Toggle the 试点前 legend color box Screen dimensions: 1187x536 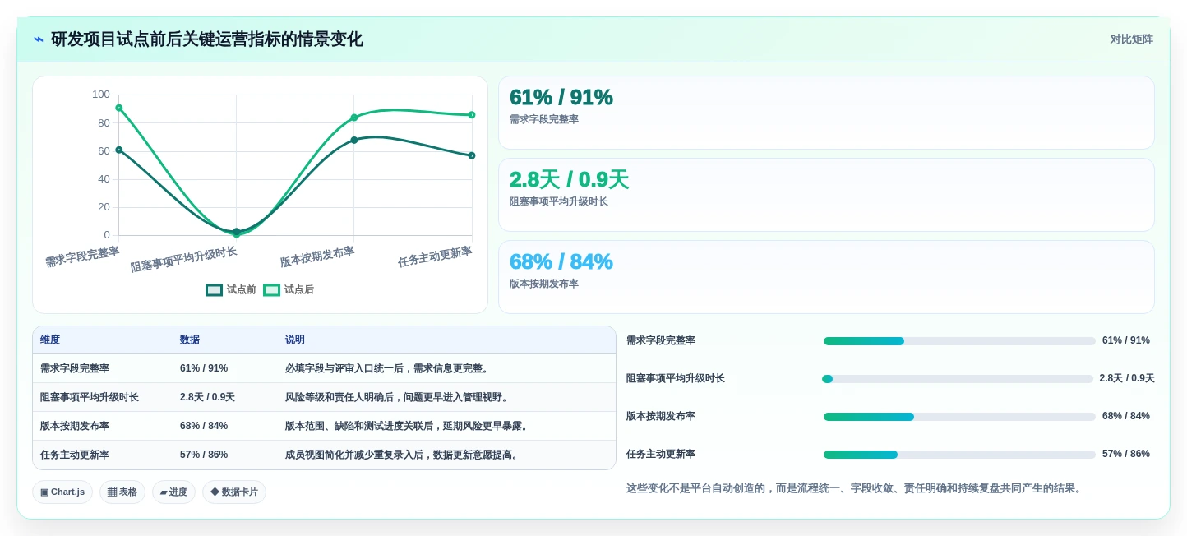point(214,290)
